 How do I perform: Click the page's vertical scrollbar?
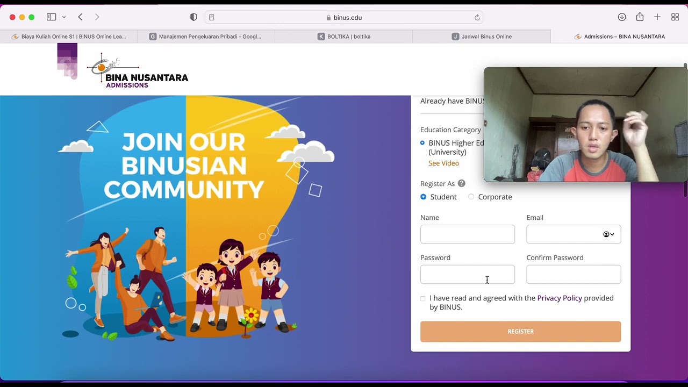coord(685,129)
